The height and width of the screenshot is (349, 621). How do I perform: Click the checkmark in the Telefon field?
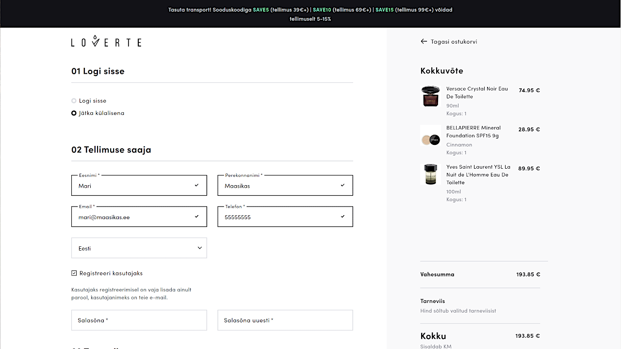343,217
